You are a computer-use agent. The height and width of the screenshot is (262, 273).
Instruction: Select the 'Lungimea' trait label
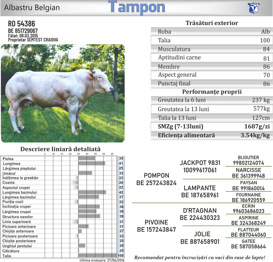coord(11,164)
